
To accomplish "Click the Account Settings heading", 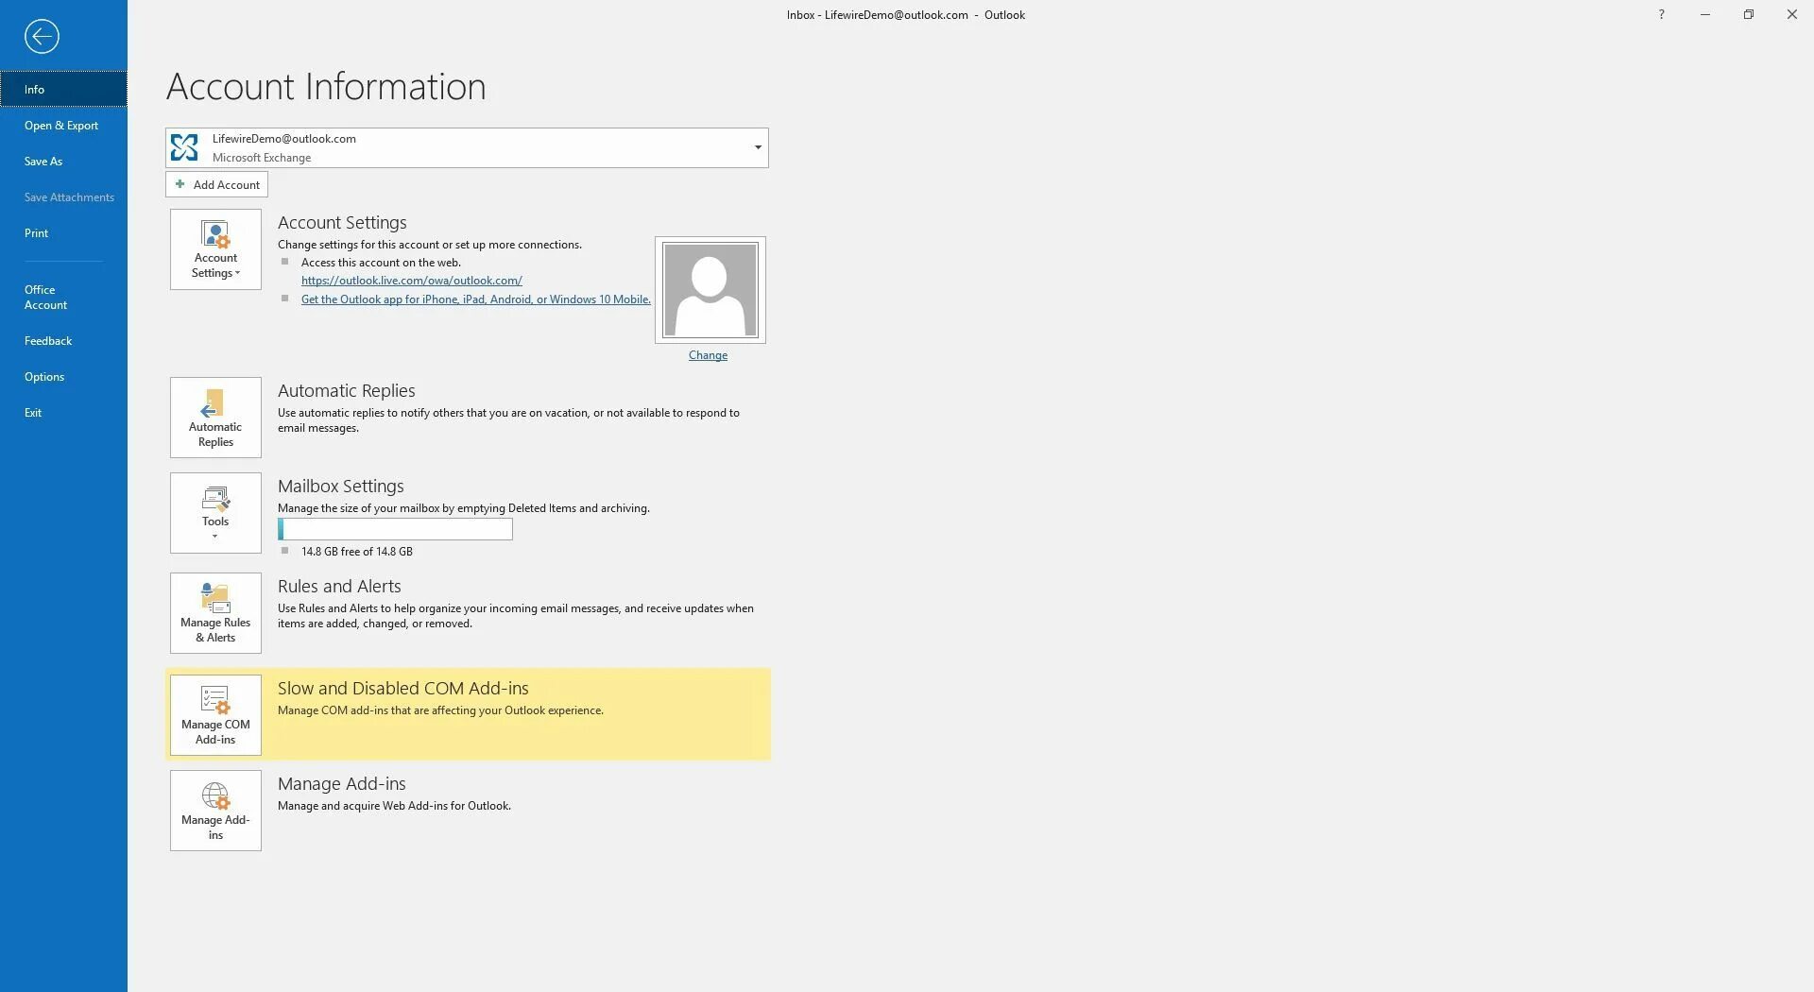I will [342, 223].
